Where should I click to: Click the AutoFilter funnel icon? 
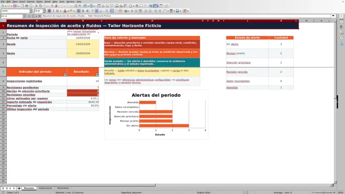(x=111, y=6)
